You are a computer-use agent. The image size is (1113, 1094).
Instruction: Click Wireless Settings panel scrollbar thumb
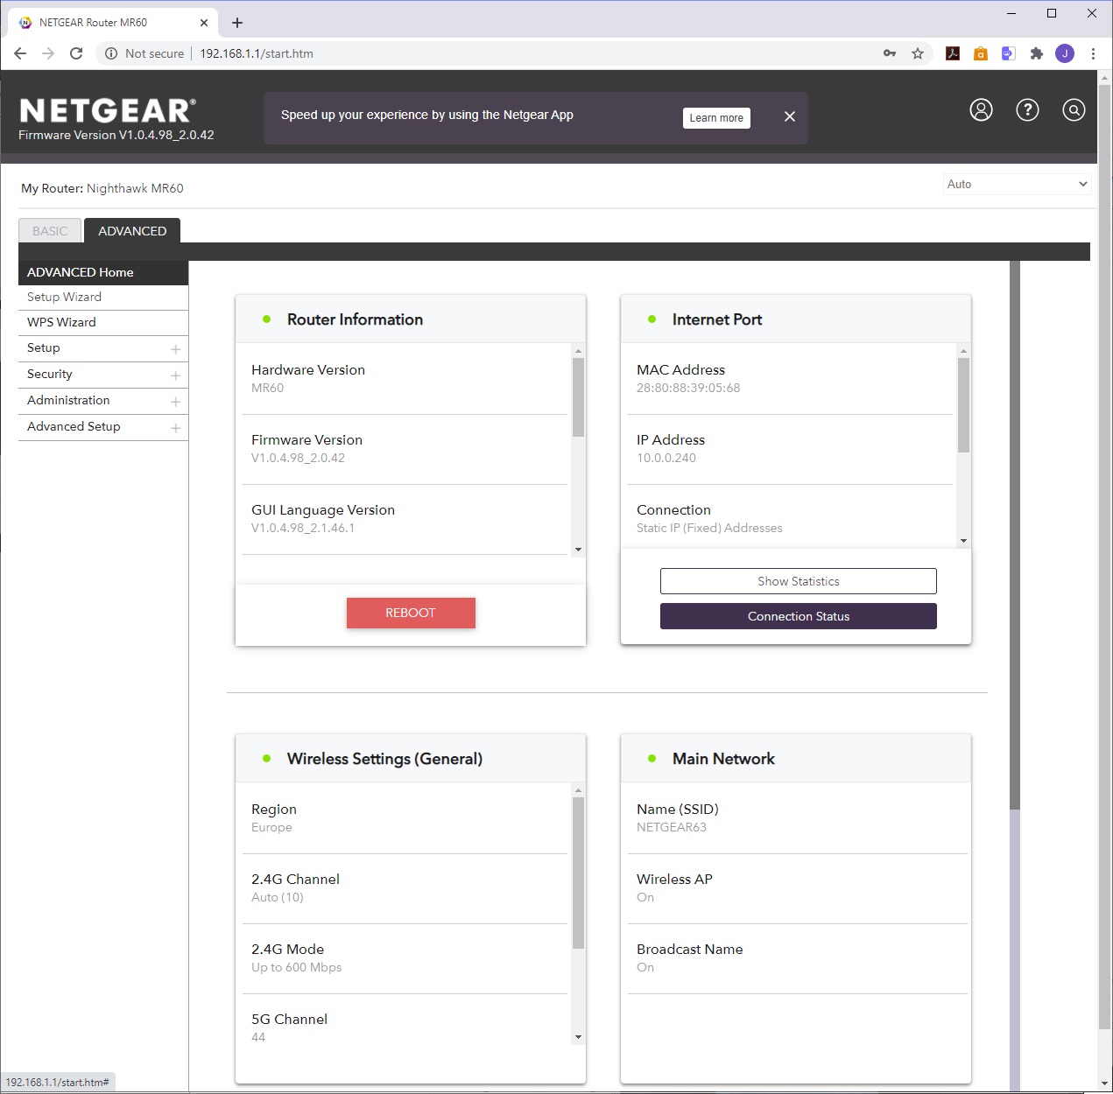pyautogui.click(x=578, y=873)
